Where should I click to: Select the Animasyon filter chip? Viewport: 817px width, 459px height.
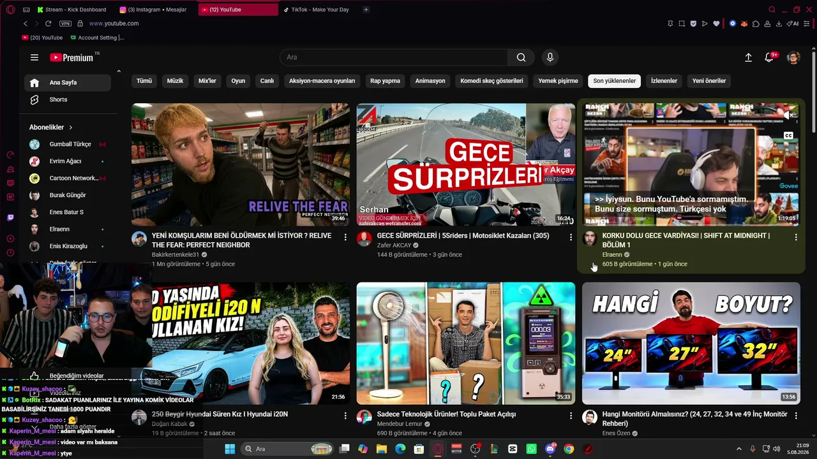pos(430,81)
